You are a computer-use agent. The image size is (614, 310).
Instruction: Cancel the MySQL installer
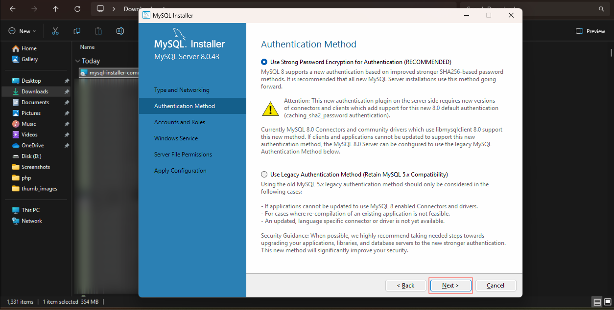(x=496, y=286)
